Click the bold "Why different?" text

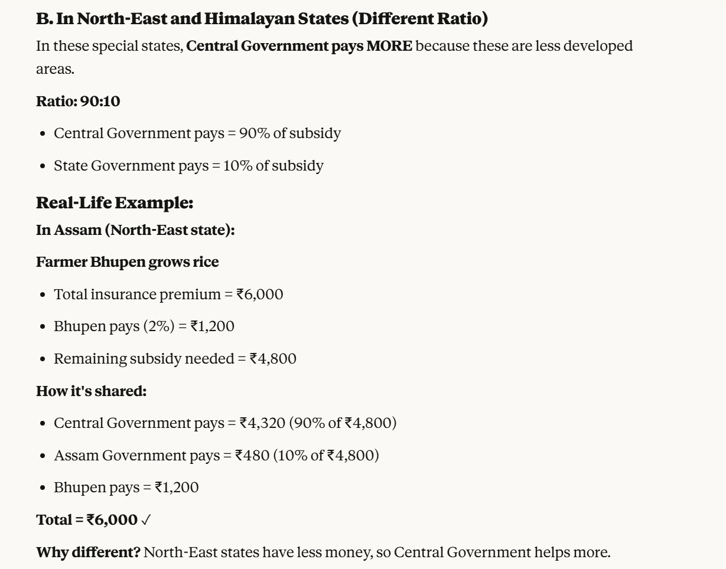[x=88, y=552]
